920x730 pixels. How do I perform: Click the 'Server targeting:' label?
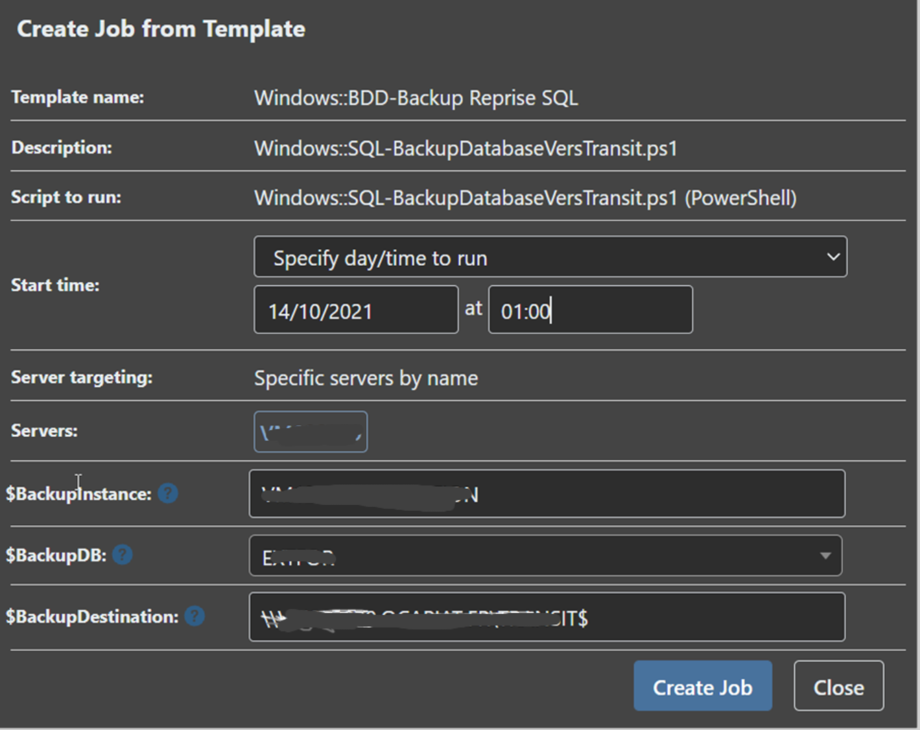[82, 377]
